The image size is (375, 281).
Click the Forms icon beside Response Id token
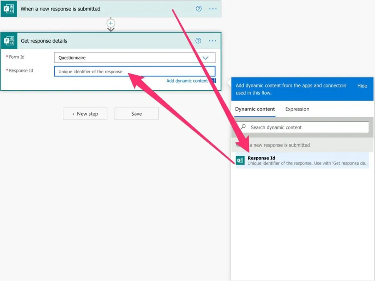coord(240,160)
